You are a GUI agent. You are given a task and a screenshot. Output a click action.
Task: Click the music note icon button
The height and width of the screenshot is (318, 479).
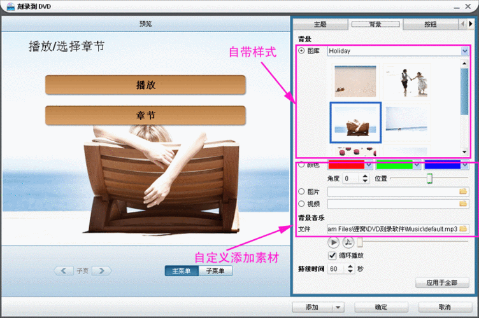pos(348,243)
